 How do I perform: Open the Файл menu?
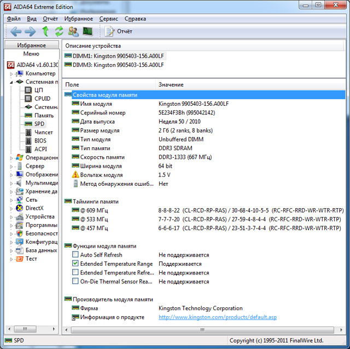coord(14,19)
